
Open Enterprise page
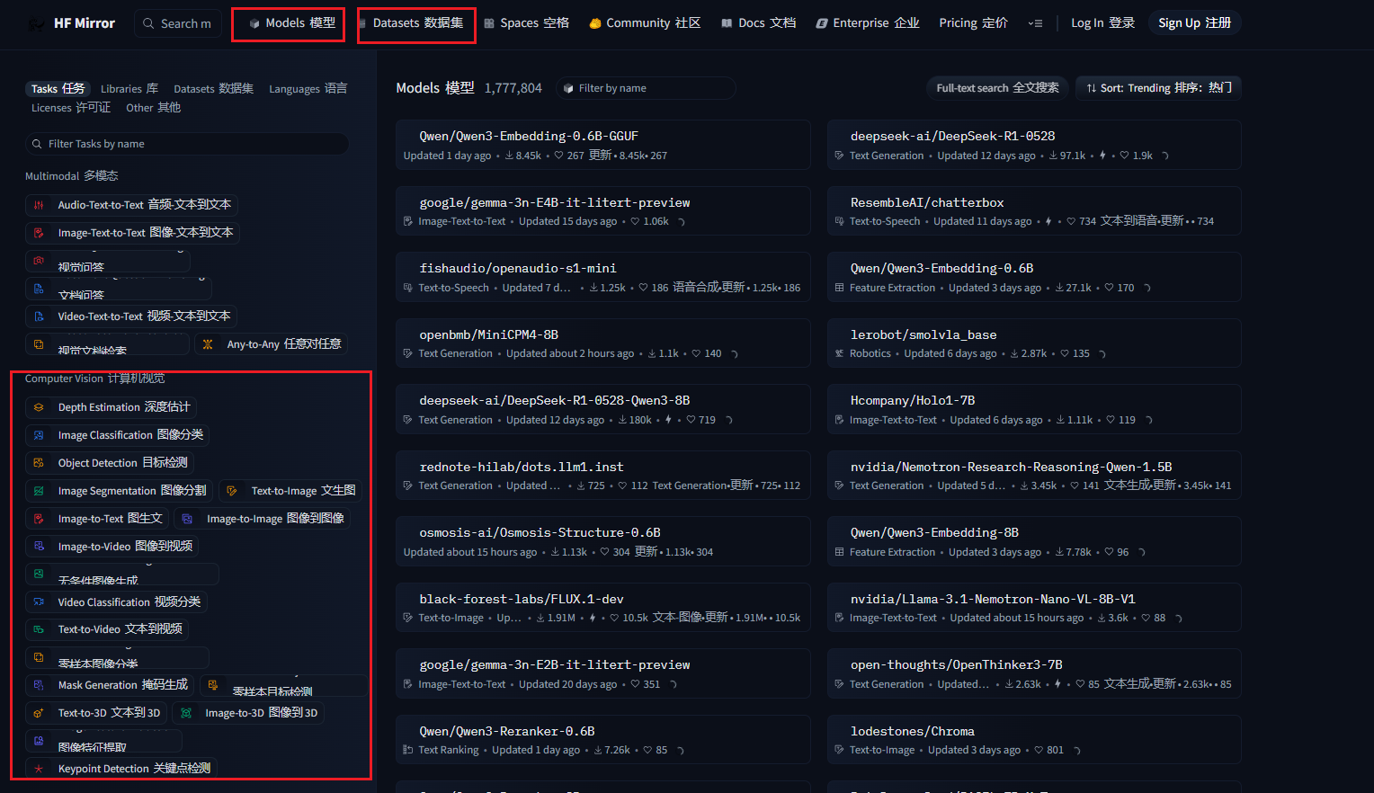pos(868,23)
